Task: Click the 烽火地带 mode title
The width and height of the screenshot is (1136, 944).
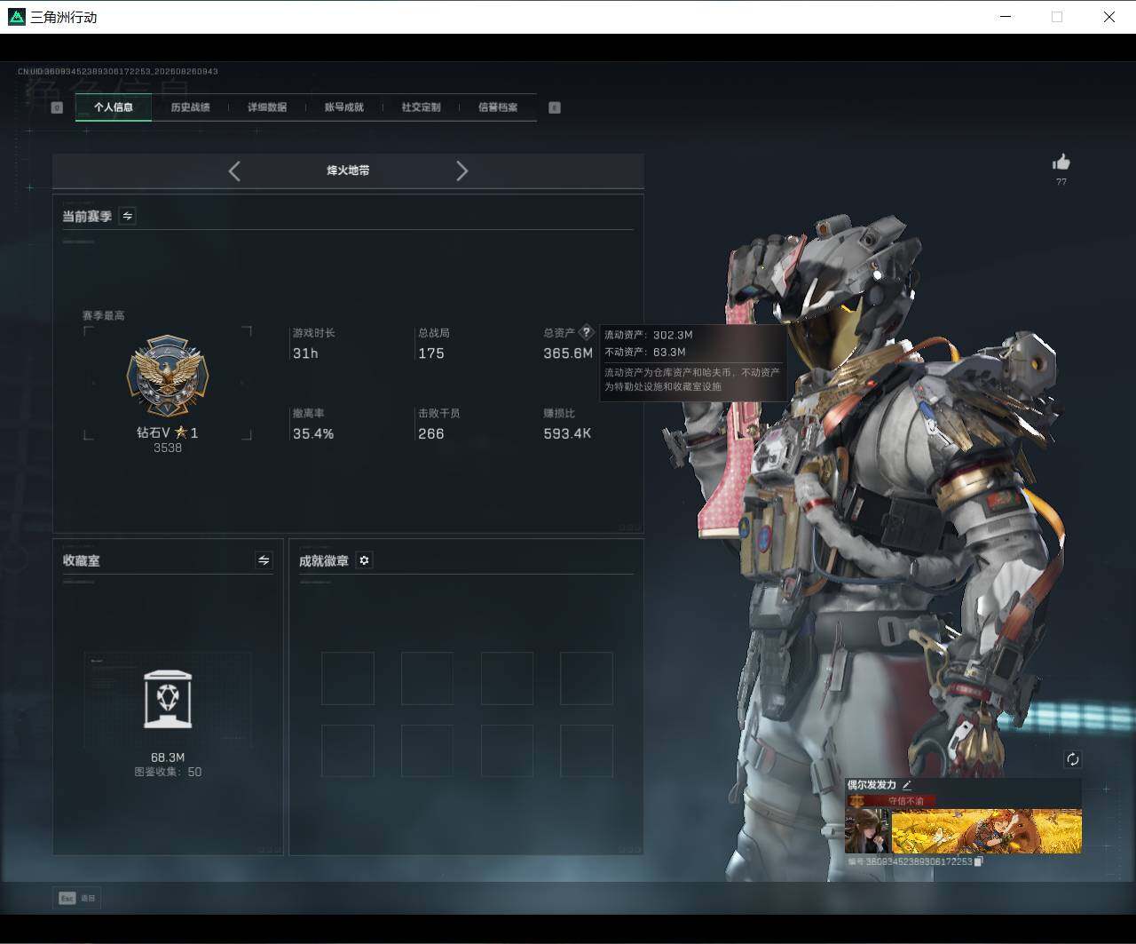Action: pos(348,171)
